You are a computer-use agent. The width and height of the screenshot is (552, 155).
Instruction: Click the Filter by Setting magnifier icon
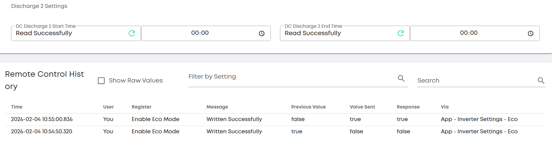[401, 78]
